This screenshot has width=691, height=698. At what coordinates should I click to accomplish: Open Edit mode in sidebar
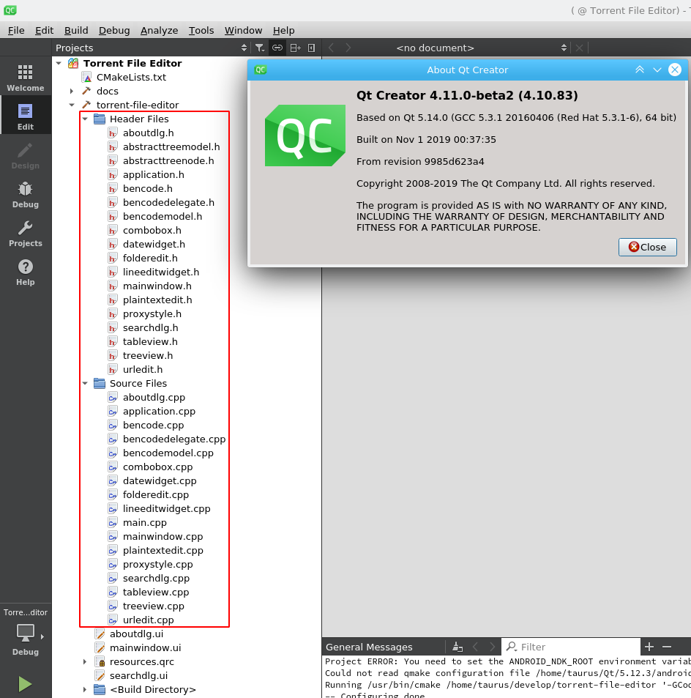tap(26, 116)
